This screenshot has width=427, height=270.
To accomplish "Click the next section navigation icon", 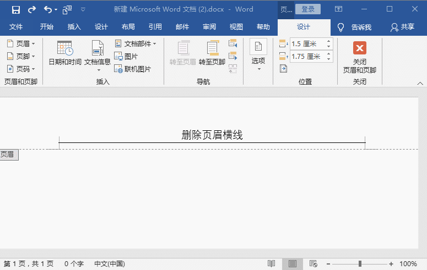I will (233, 56).
